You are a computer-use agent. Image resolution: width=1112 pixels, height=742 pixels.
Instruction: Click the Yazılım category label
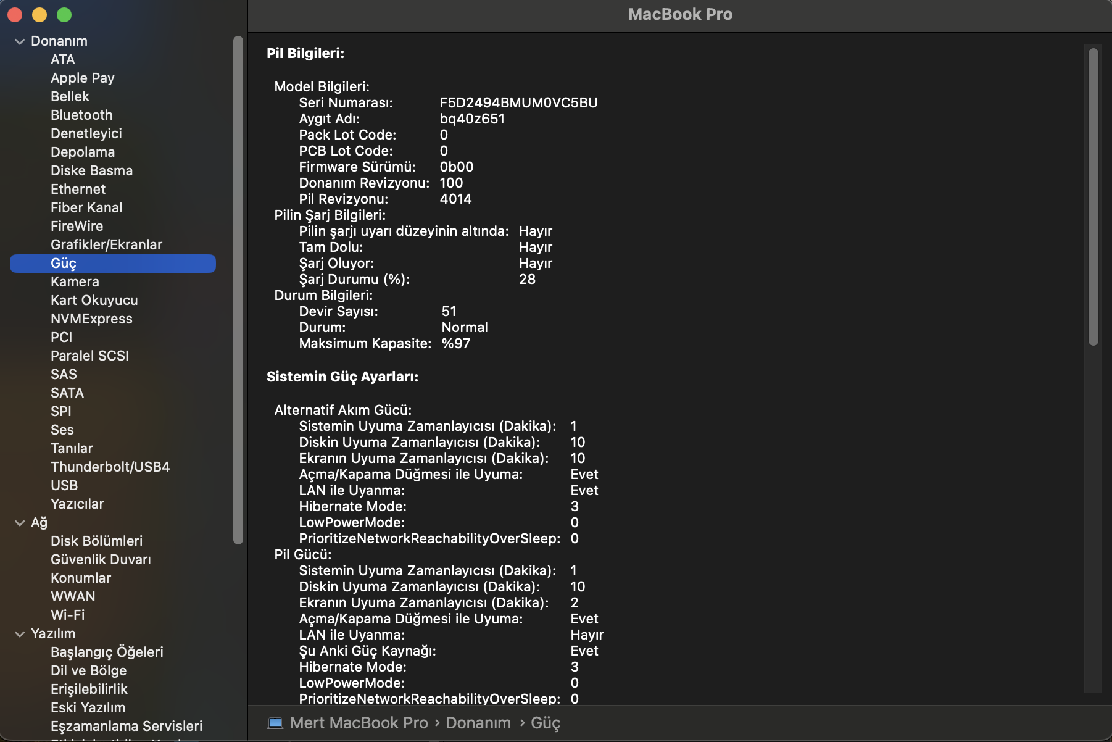pyautogui.click(x=53, y=633)
